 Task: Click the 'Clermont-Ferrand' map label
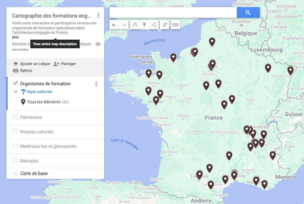(x=223, y=132)
